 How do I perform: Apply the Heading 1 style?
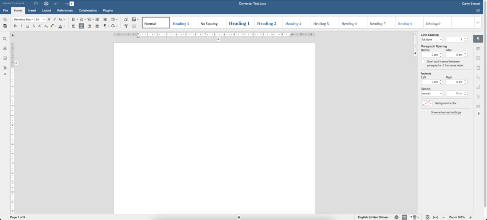point(239,23)
